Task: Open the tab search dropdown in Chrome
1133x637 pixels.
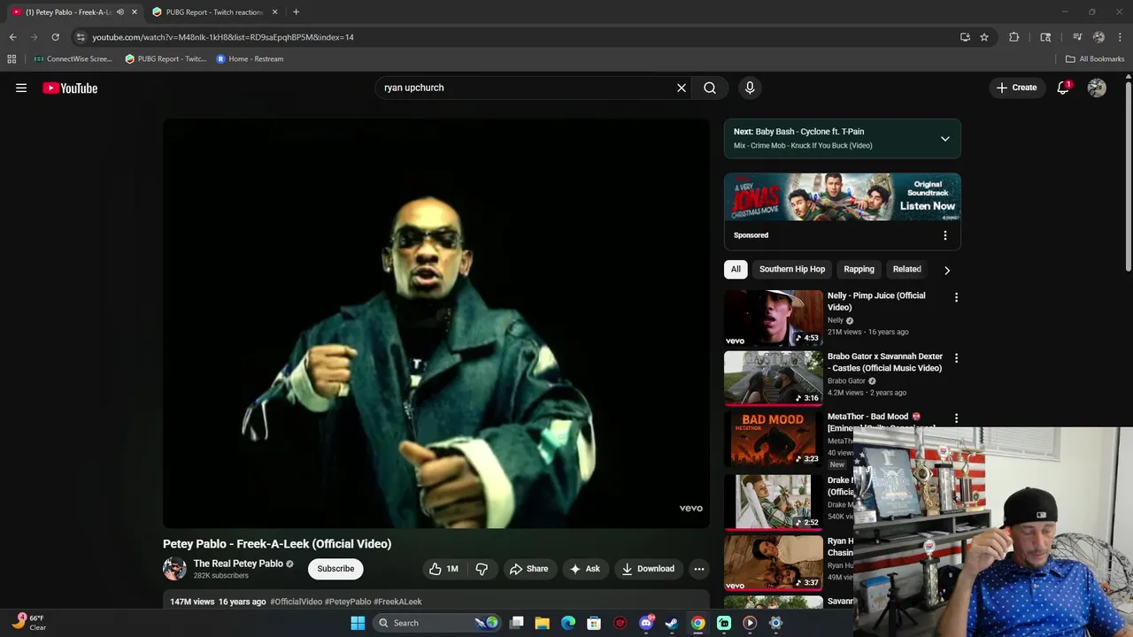Action: (1045, 37)
